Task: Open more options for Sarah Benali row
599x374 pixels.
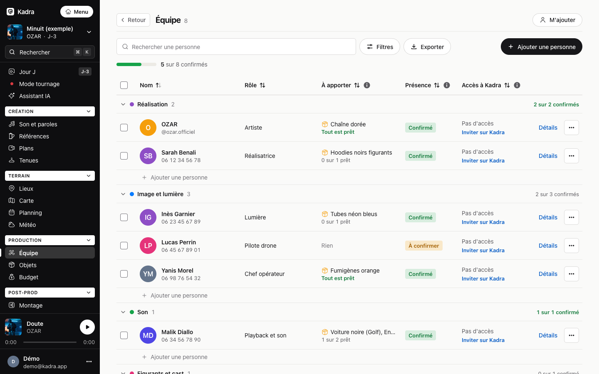Action: tap(572, 156)
